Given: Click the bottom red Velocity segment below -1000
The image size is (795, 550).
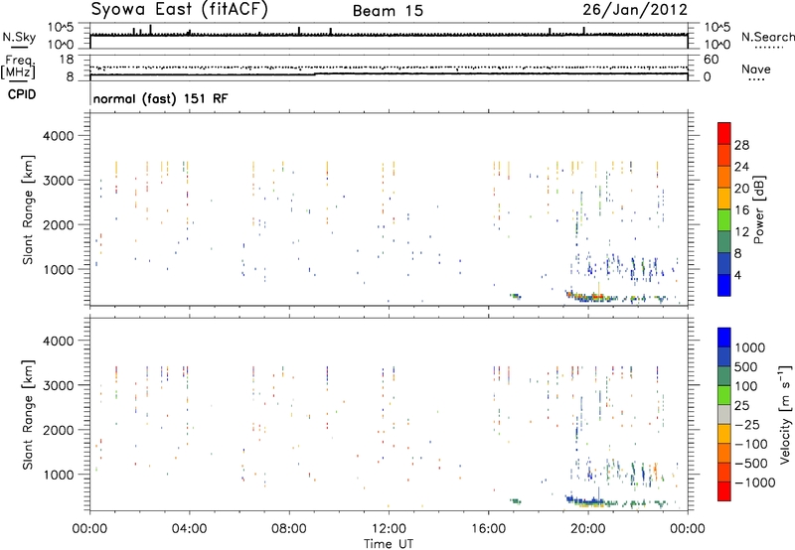Looking at the screenshot, I should coord(724,491).
